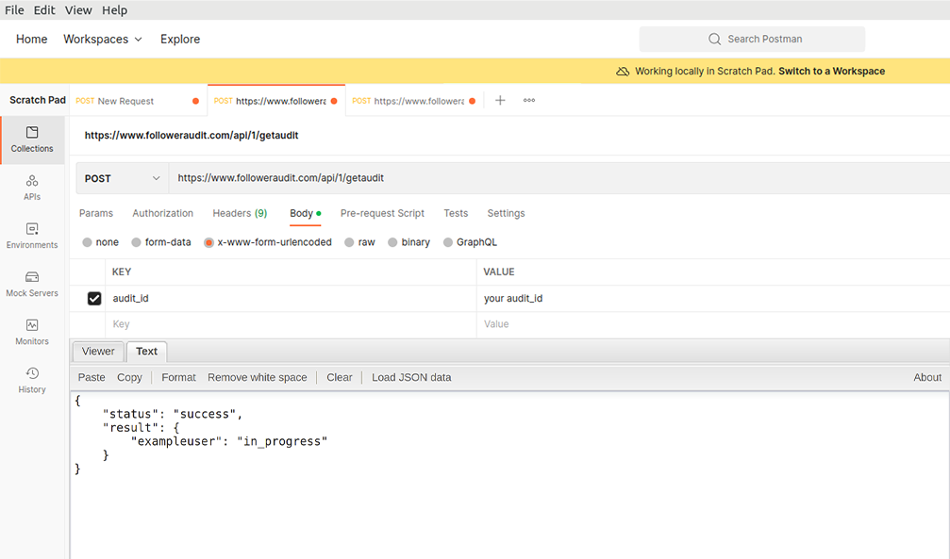Expand the Workspaces dropdown
The image size is (950, 559).
[x=103, y=39]
